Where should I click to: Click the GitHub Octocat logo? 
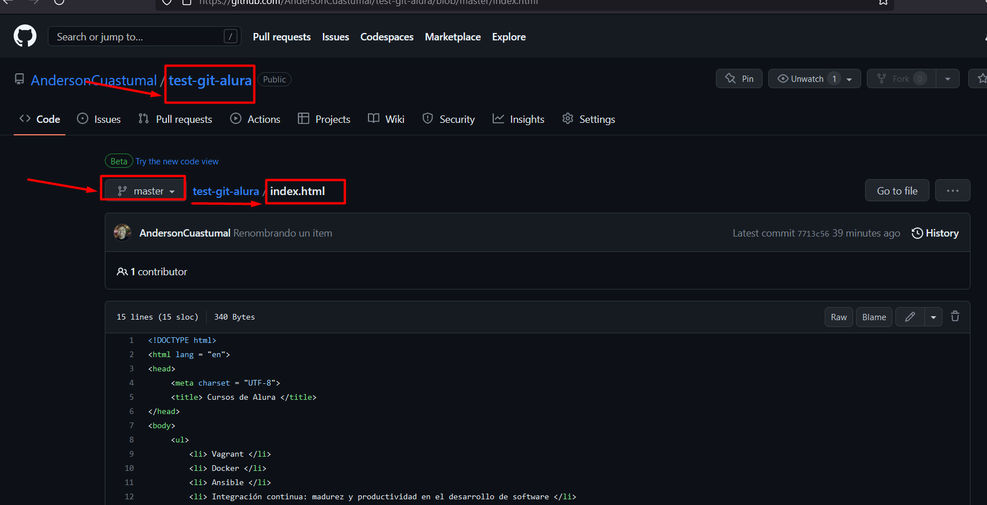pyautogui.click(x=25, y=36)
